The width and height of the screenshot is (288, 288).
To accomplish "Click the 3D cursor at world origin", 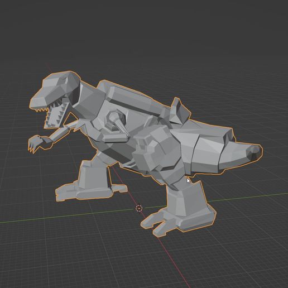I will pos(139,208).
